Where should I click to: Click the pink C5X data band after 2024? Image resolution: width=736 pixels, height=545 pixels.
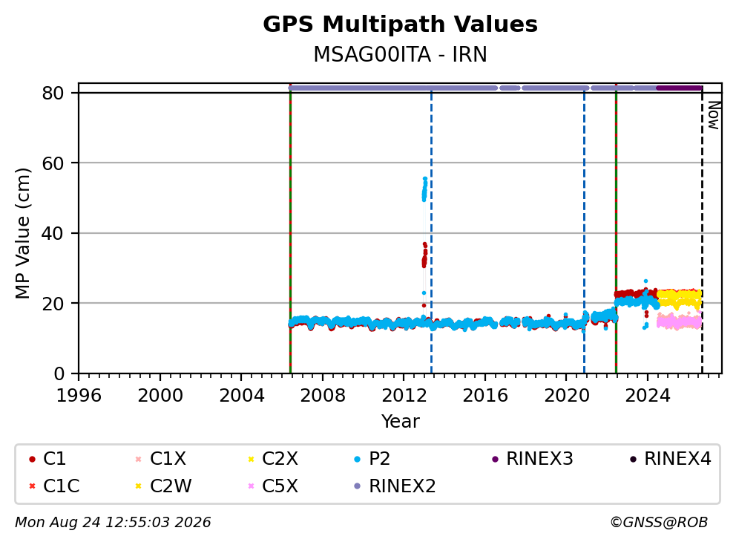679,322
